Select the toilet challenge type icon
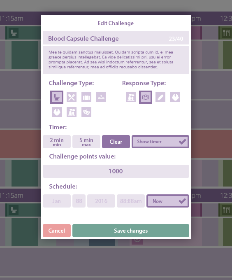 point(57,97)
